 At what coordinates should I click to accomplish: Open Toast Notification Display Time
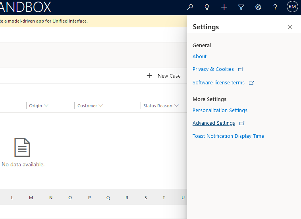tap(228, 136)
